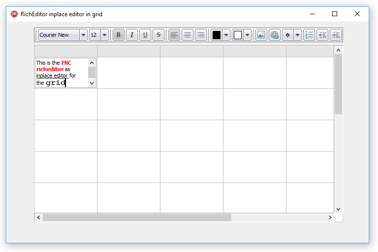The width and height of the screenshot is (378, 252).
Task: Open text color dropdown arrow
Action: [x=226, y=35]
